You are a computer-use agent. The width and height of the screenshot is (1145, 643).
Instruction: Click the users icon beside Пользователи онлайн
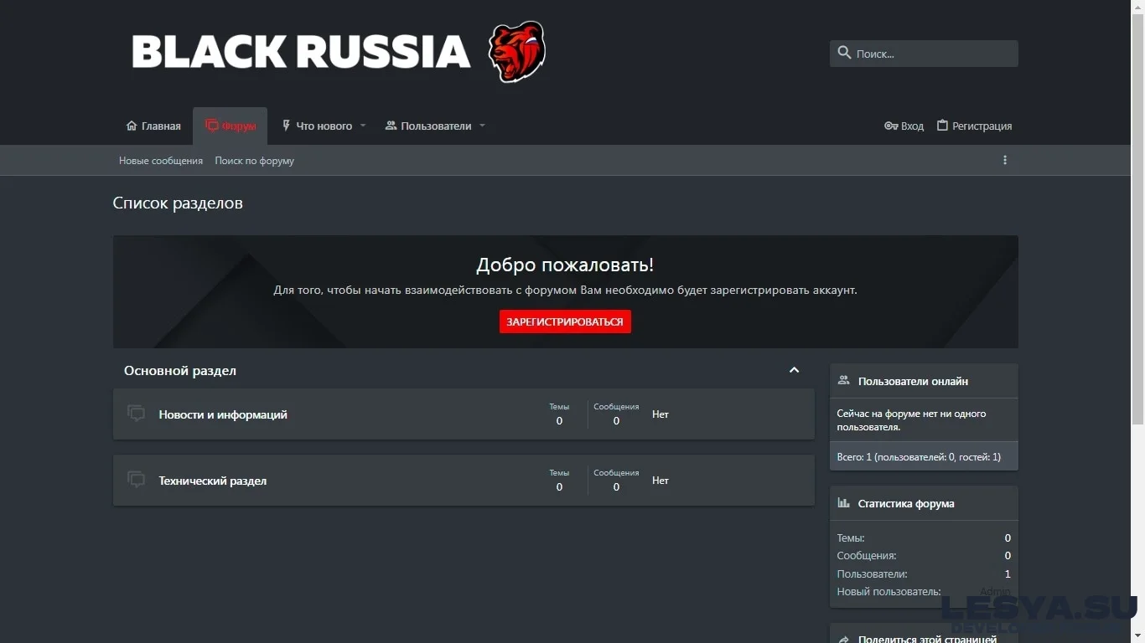(x=843, y=380)
